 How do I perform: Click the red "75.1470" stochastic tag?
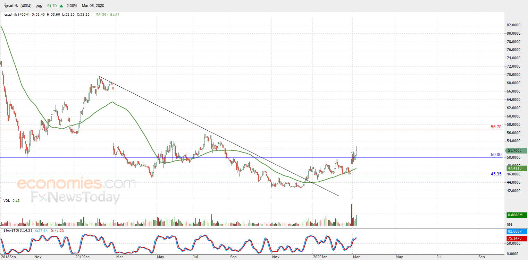517,238
